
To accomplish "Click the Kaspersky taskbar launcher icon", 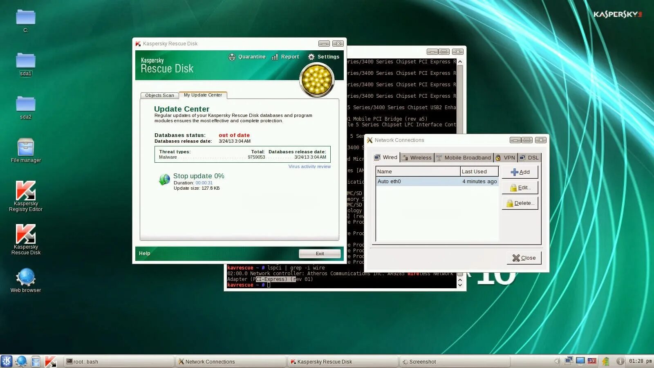I will [51, 361].
